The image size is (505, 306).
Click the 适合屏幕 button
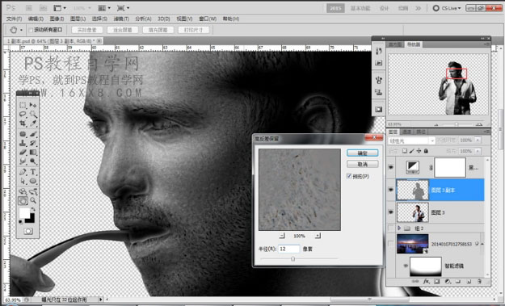click(122, 30)
